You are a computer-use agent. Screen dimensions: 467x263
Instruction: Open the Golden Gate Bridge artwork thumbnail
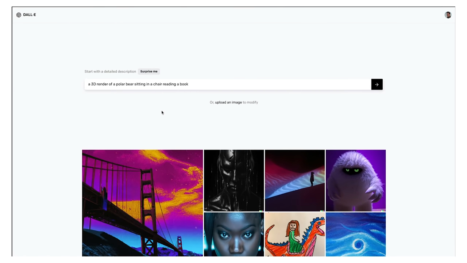[x=142, y=203]
